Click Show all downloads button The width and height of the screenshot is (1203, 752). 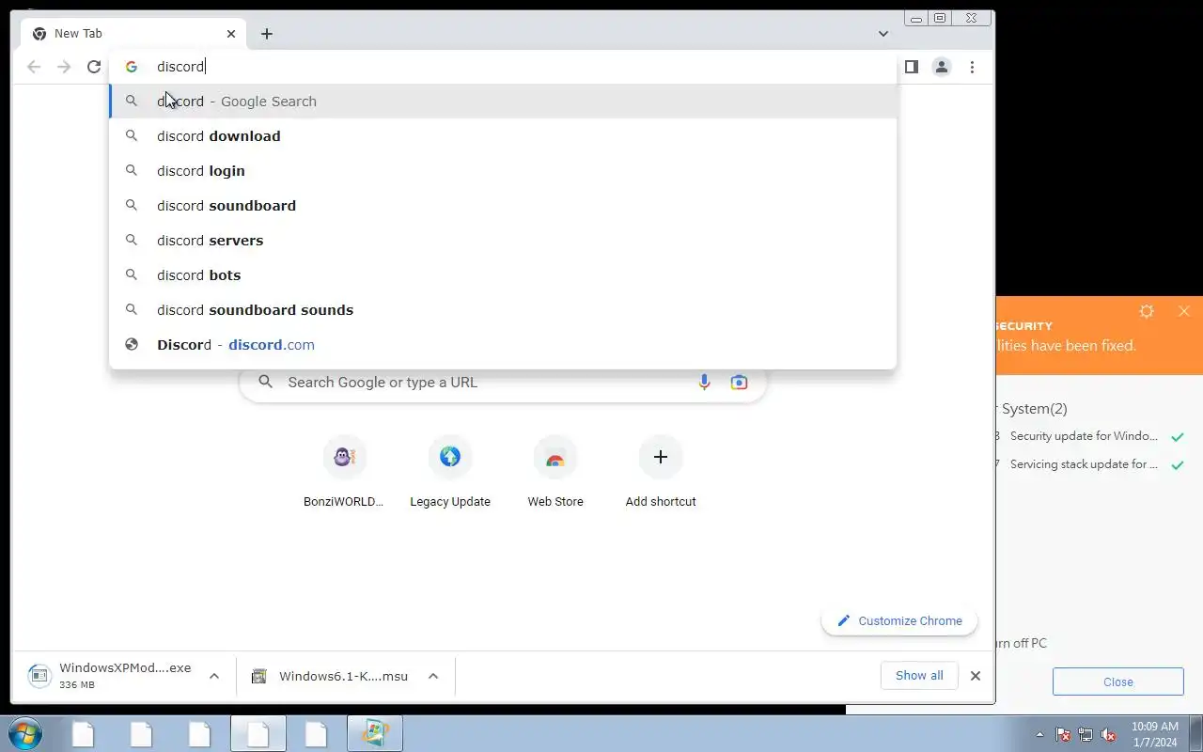919,676
